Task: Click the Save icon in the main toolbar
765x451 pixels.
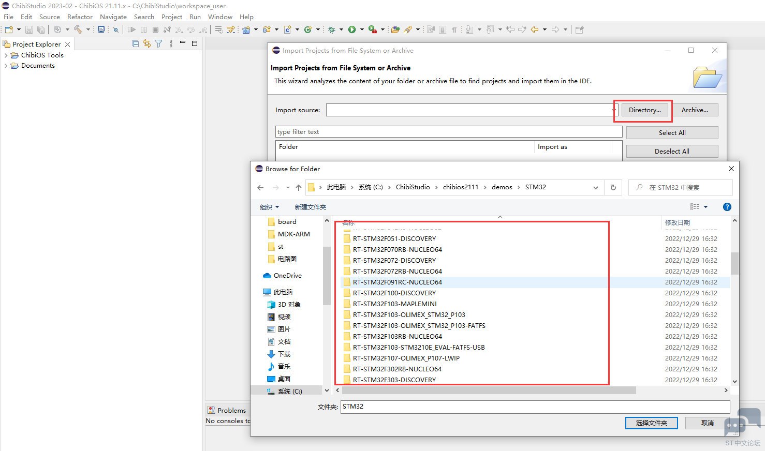Action: coord(29,29)
